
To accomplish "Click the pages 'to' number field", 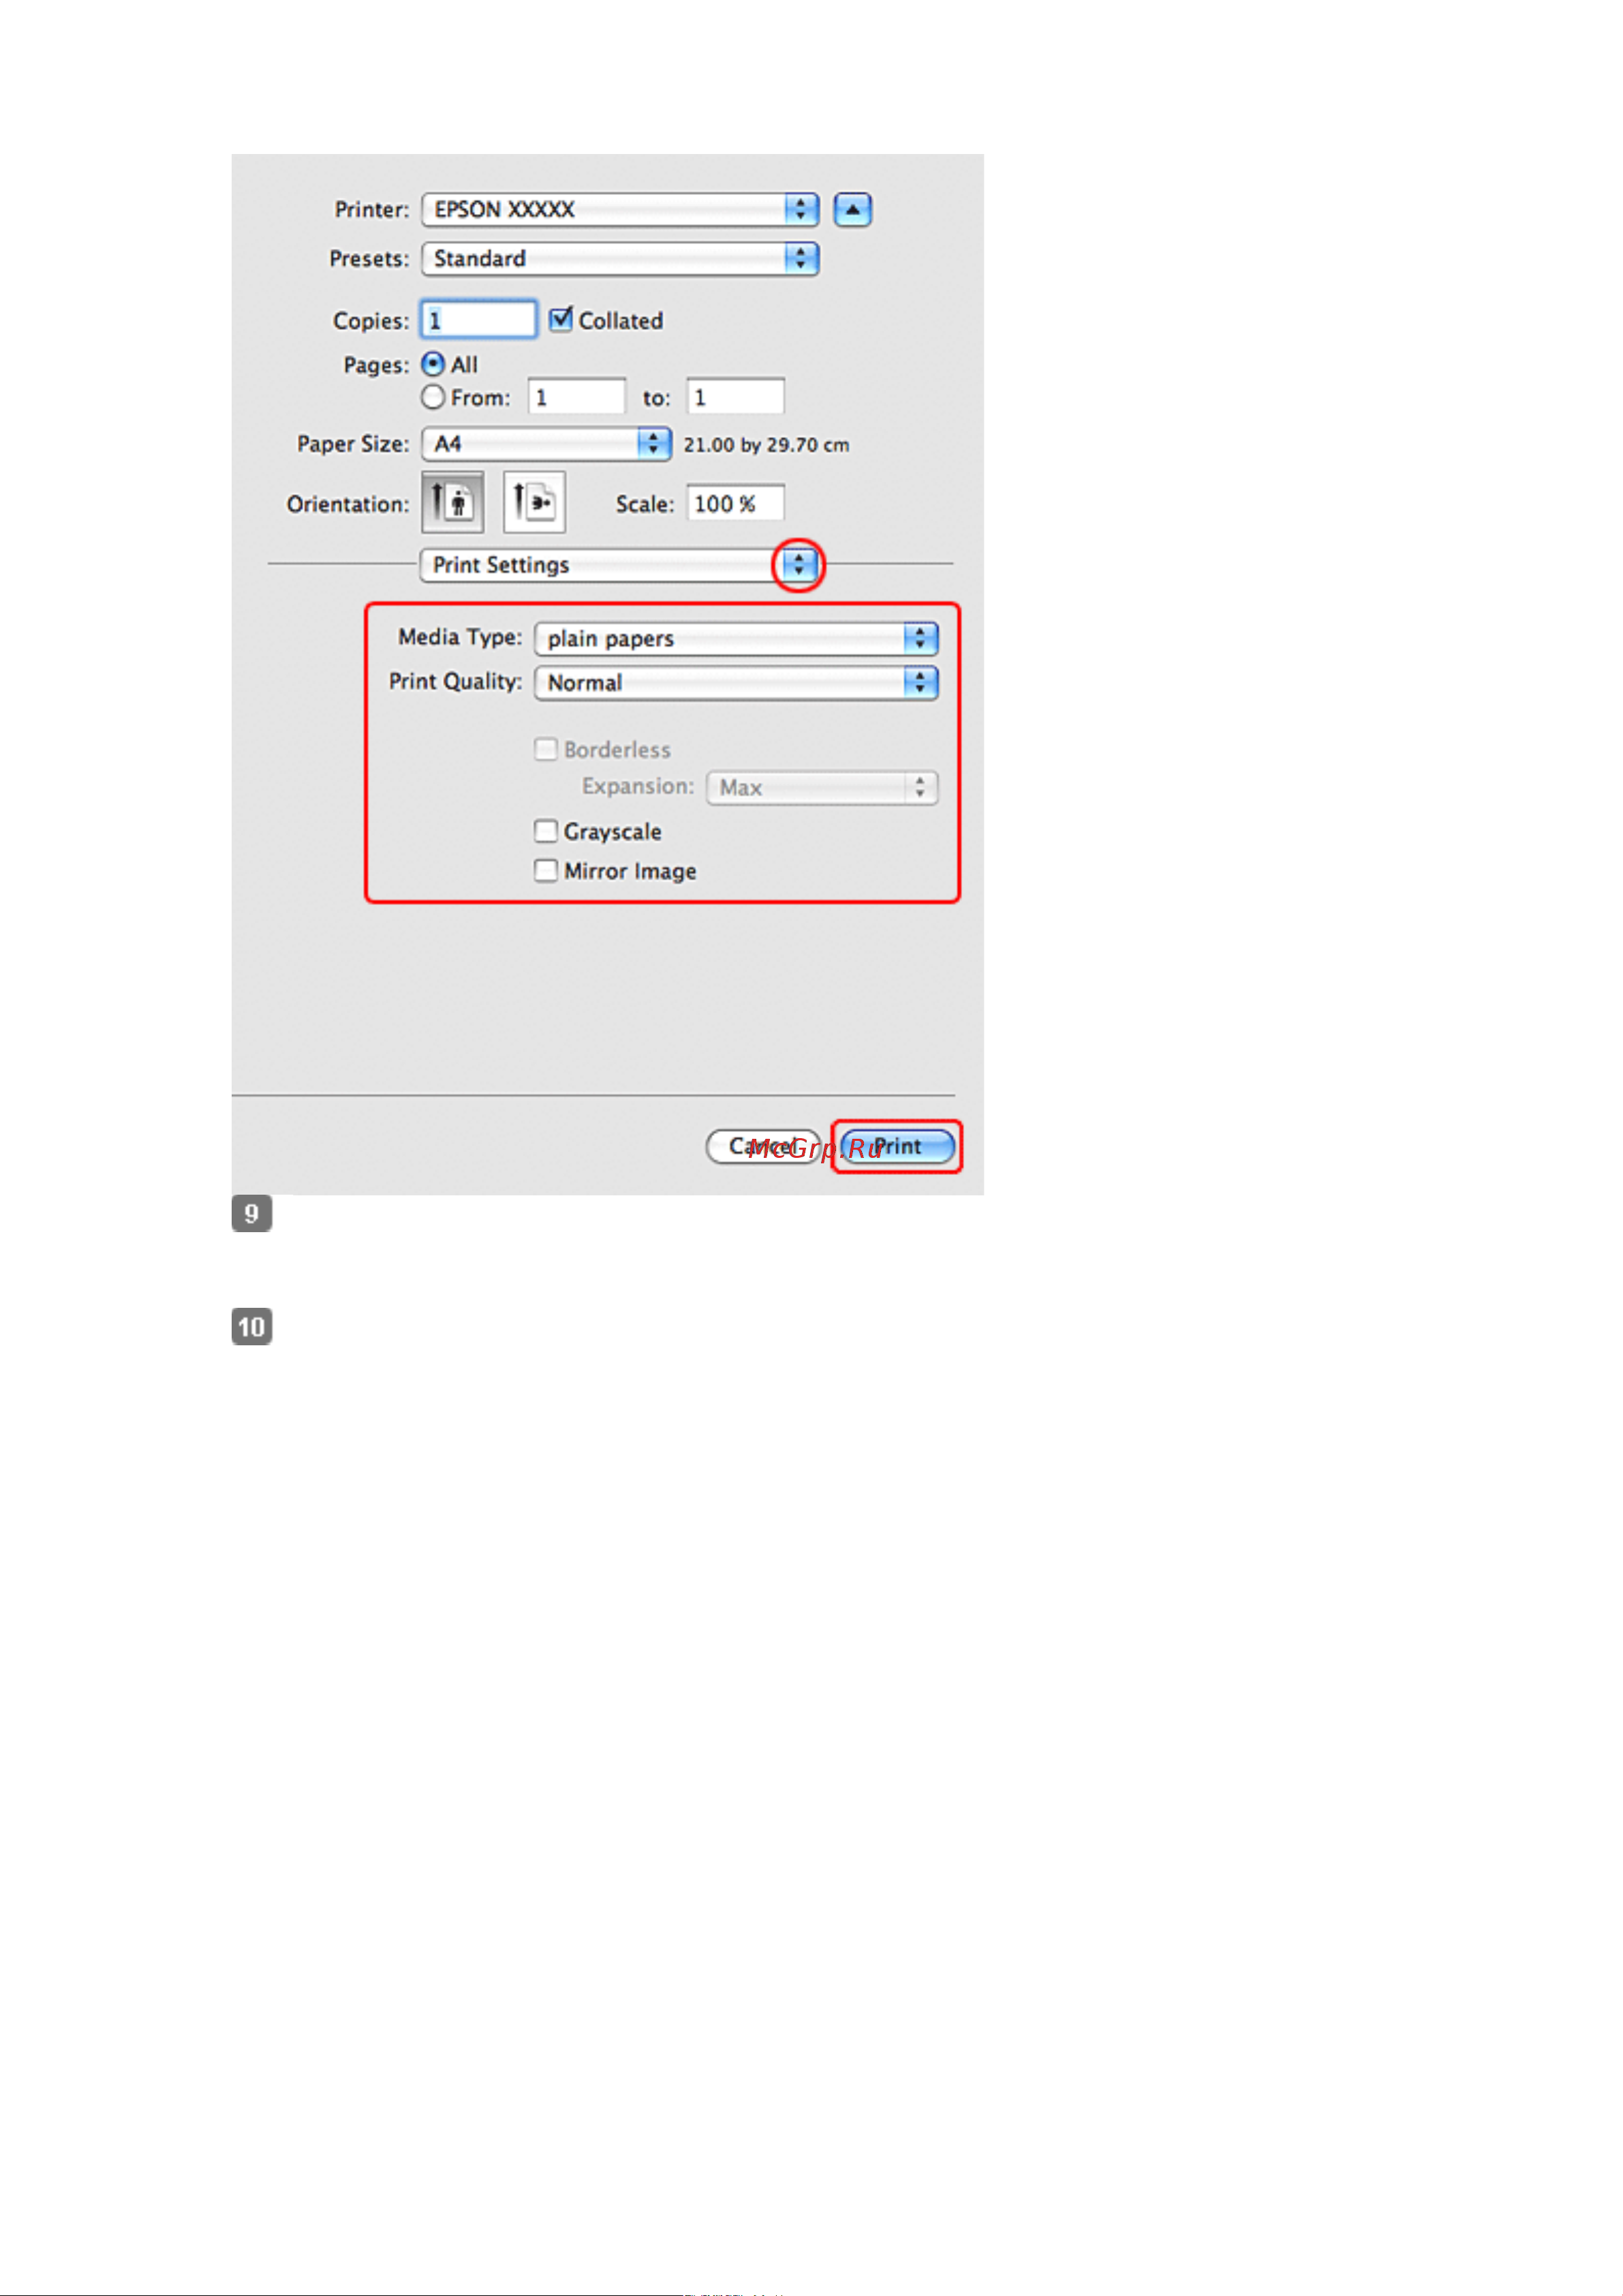I will click(735, 397).
